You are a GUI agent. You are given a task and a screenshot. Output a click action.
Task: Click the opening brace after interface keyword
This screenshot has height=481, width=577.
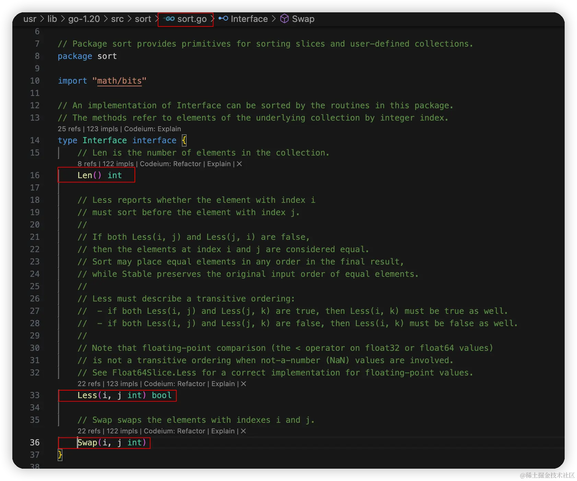184,140
